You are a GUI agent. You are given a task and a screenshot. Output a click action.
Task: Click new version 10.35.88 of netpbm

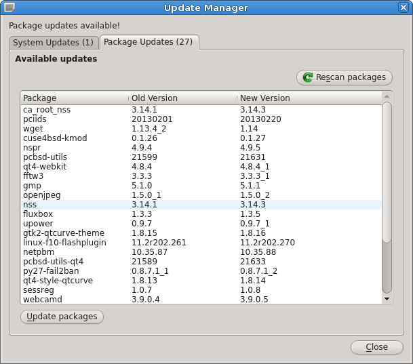click(258, 252)
